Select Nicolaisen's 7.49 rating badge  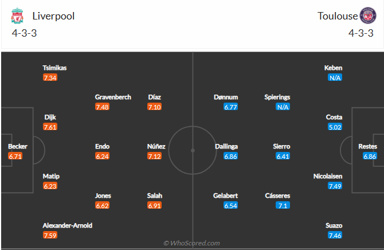335,186
